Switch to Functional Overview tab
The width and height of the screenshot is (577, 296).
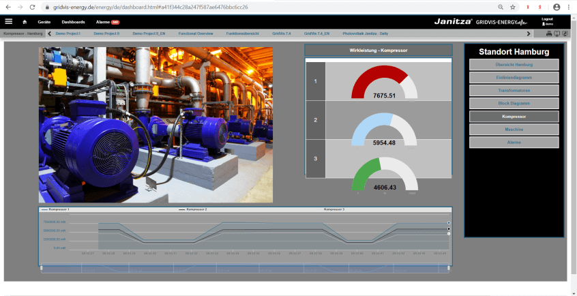[x=195, y=33]
